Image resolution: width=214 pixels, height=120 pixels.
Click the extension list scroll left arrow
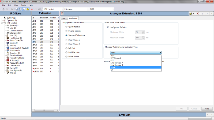[x=33, y=110]
